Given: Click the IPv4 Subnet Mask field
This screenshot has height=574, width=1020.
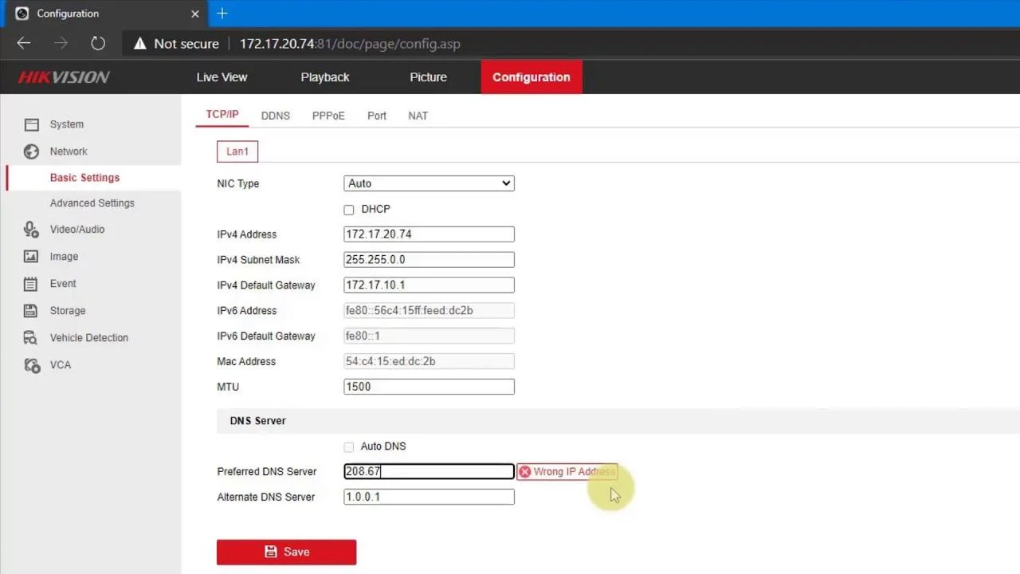Looking at the screenshot, I should pos(429,260).
